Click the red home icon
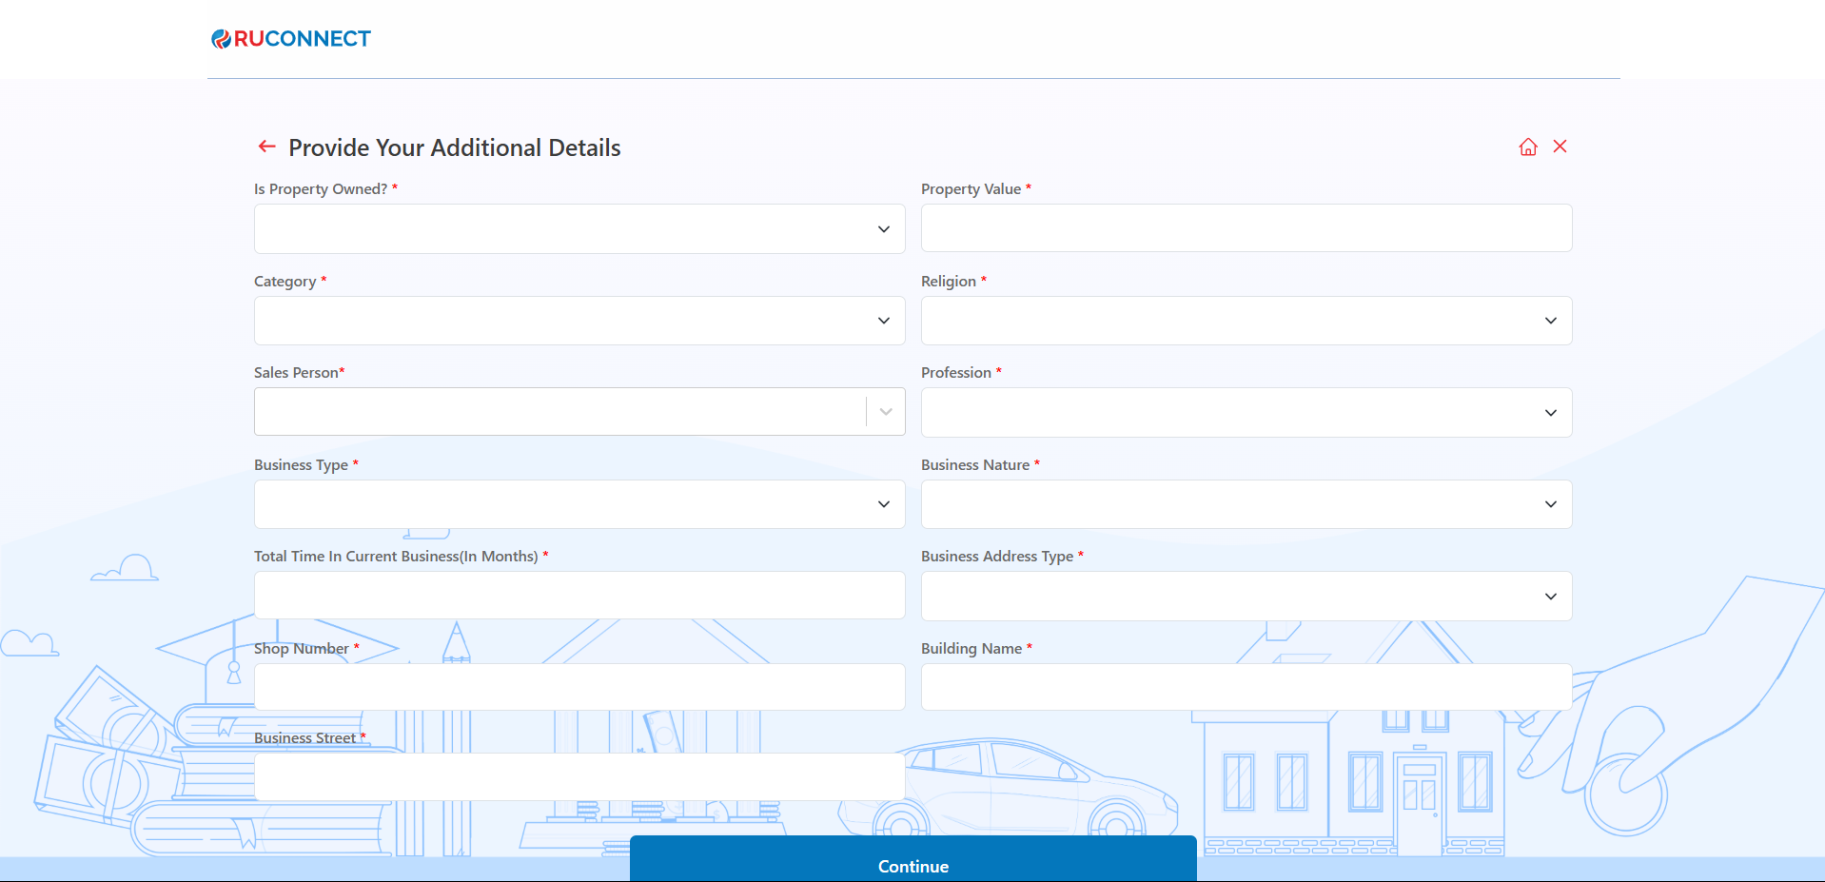 (1527, 147)
